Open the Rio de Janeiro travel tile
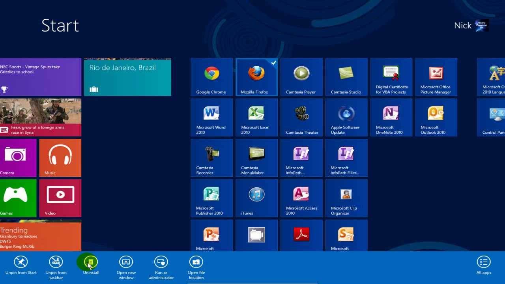Image resolution: width=505 pixels, height=284 pixels. pos(127,77)
